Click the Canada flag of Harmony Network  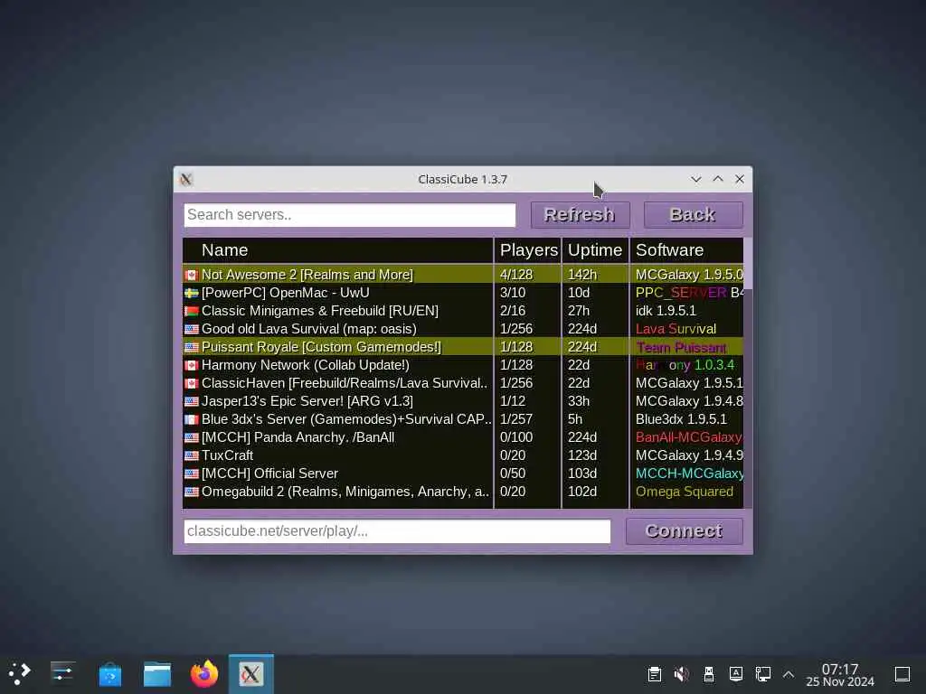[x=192, y=365]
